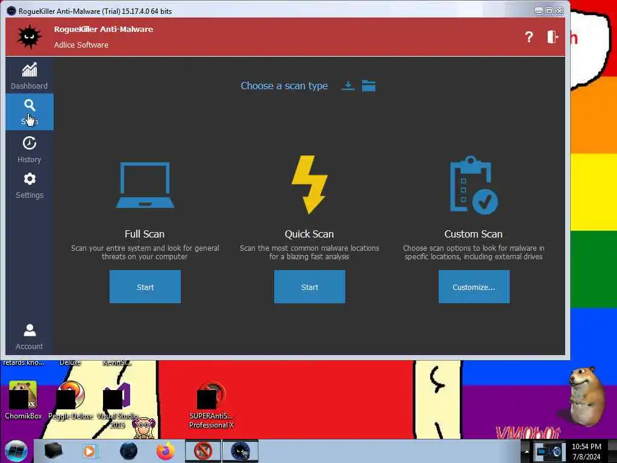
Task: Open RogueKiller Settings from the sidebar
Action: tap(30, 186)
